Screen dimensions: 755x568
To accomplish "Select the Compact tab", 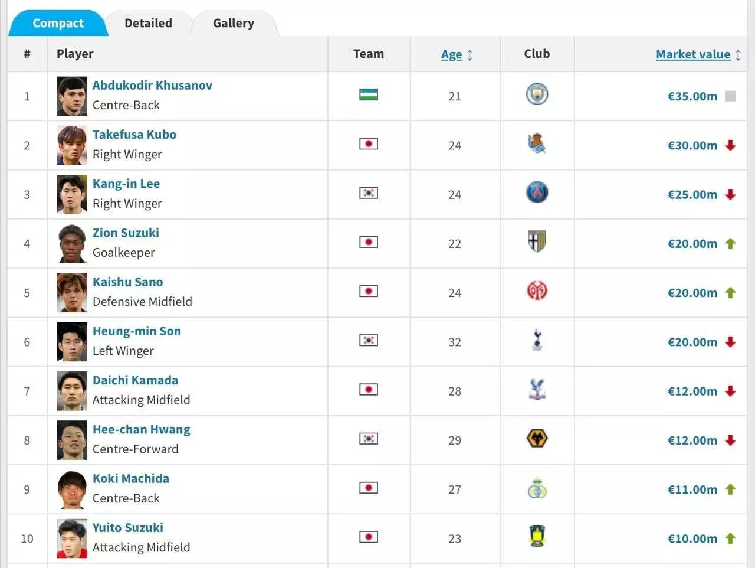I will (58, 23).
